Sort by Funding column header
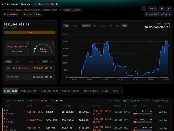The image size is (174, 131). tap(116, 106)
